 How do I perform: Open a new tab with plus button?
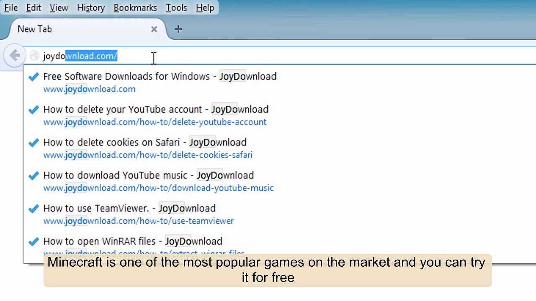[x=178, y=29]
